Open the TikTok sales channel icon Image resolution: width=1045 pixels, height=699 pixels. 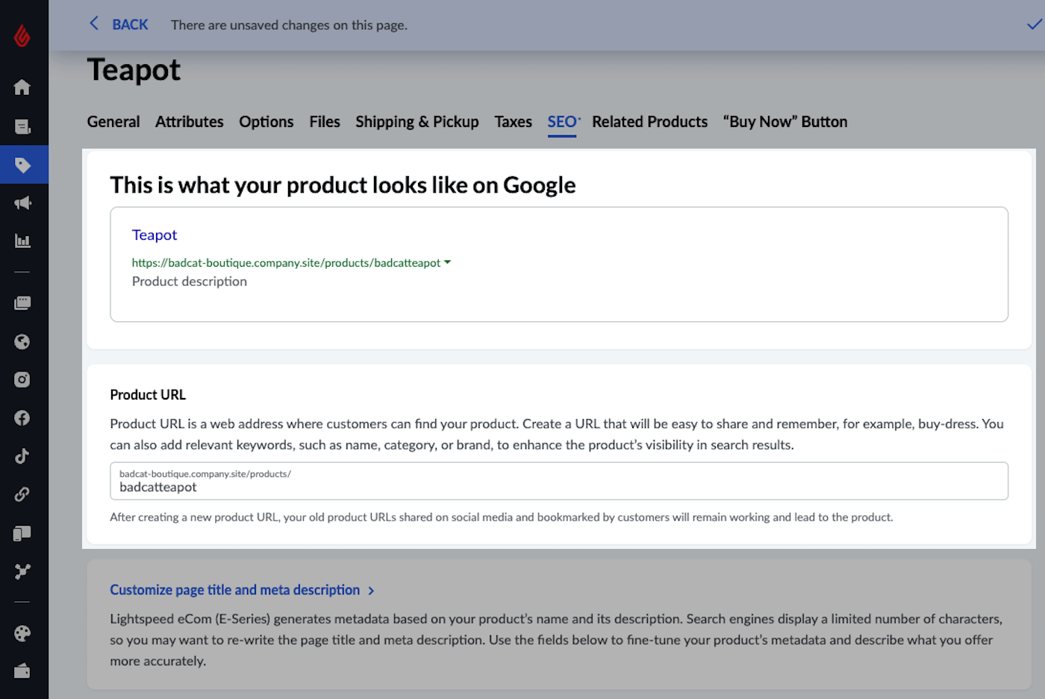(x=22, y=456)
